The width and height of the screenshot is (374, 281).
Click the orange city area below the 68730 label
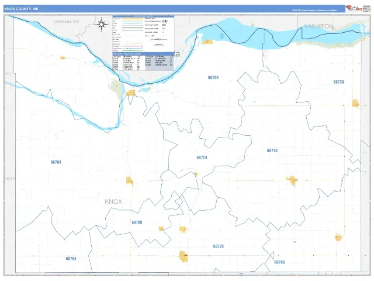(356, 103)
